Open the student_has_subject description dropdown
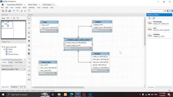This screenshot has width=173, height=97. 24,69
